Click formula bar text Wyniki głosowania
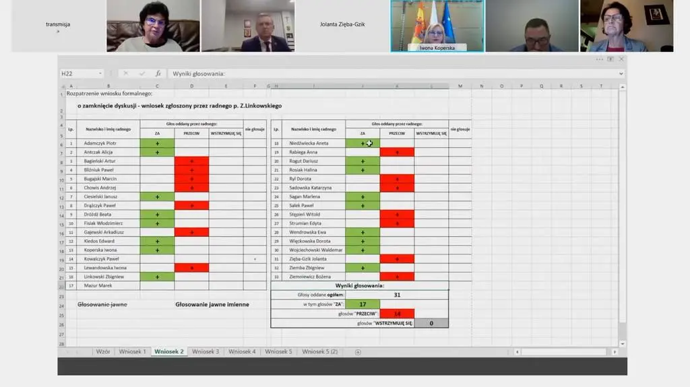The height and width of the screenshot is (387, 690). [x=199, y=73]
